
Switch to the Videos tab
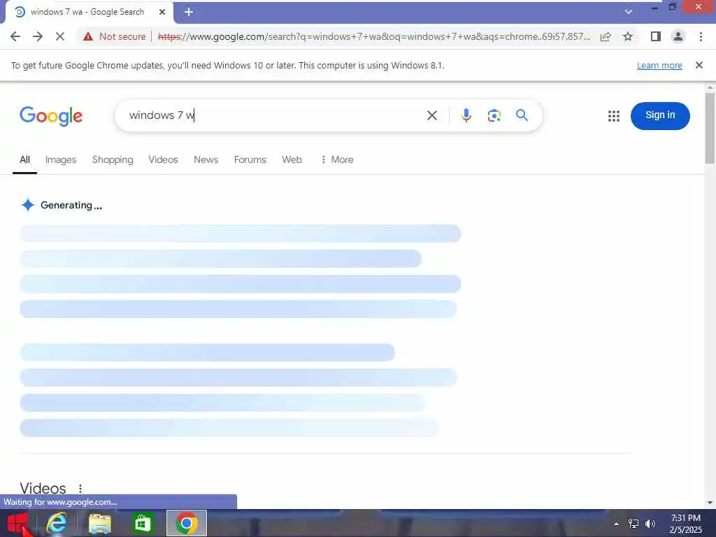click(163, 160)
